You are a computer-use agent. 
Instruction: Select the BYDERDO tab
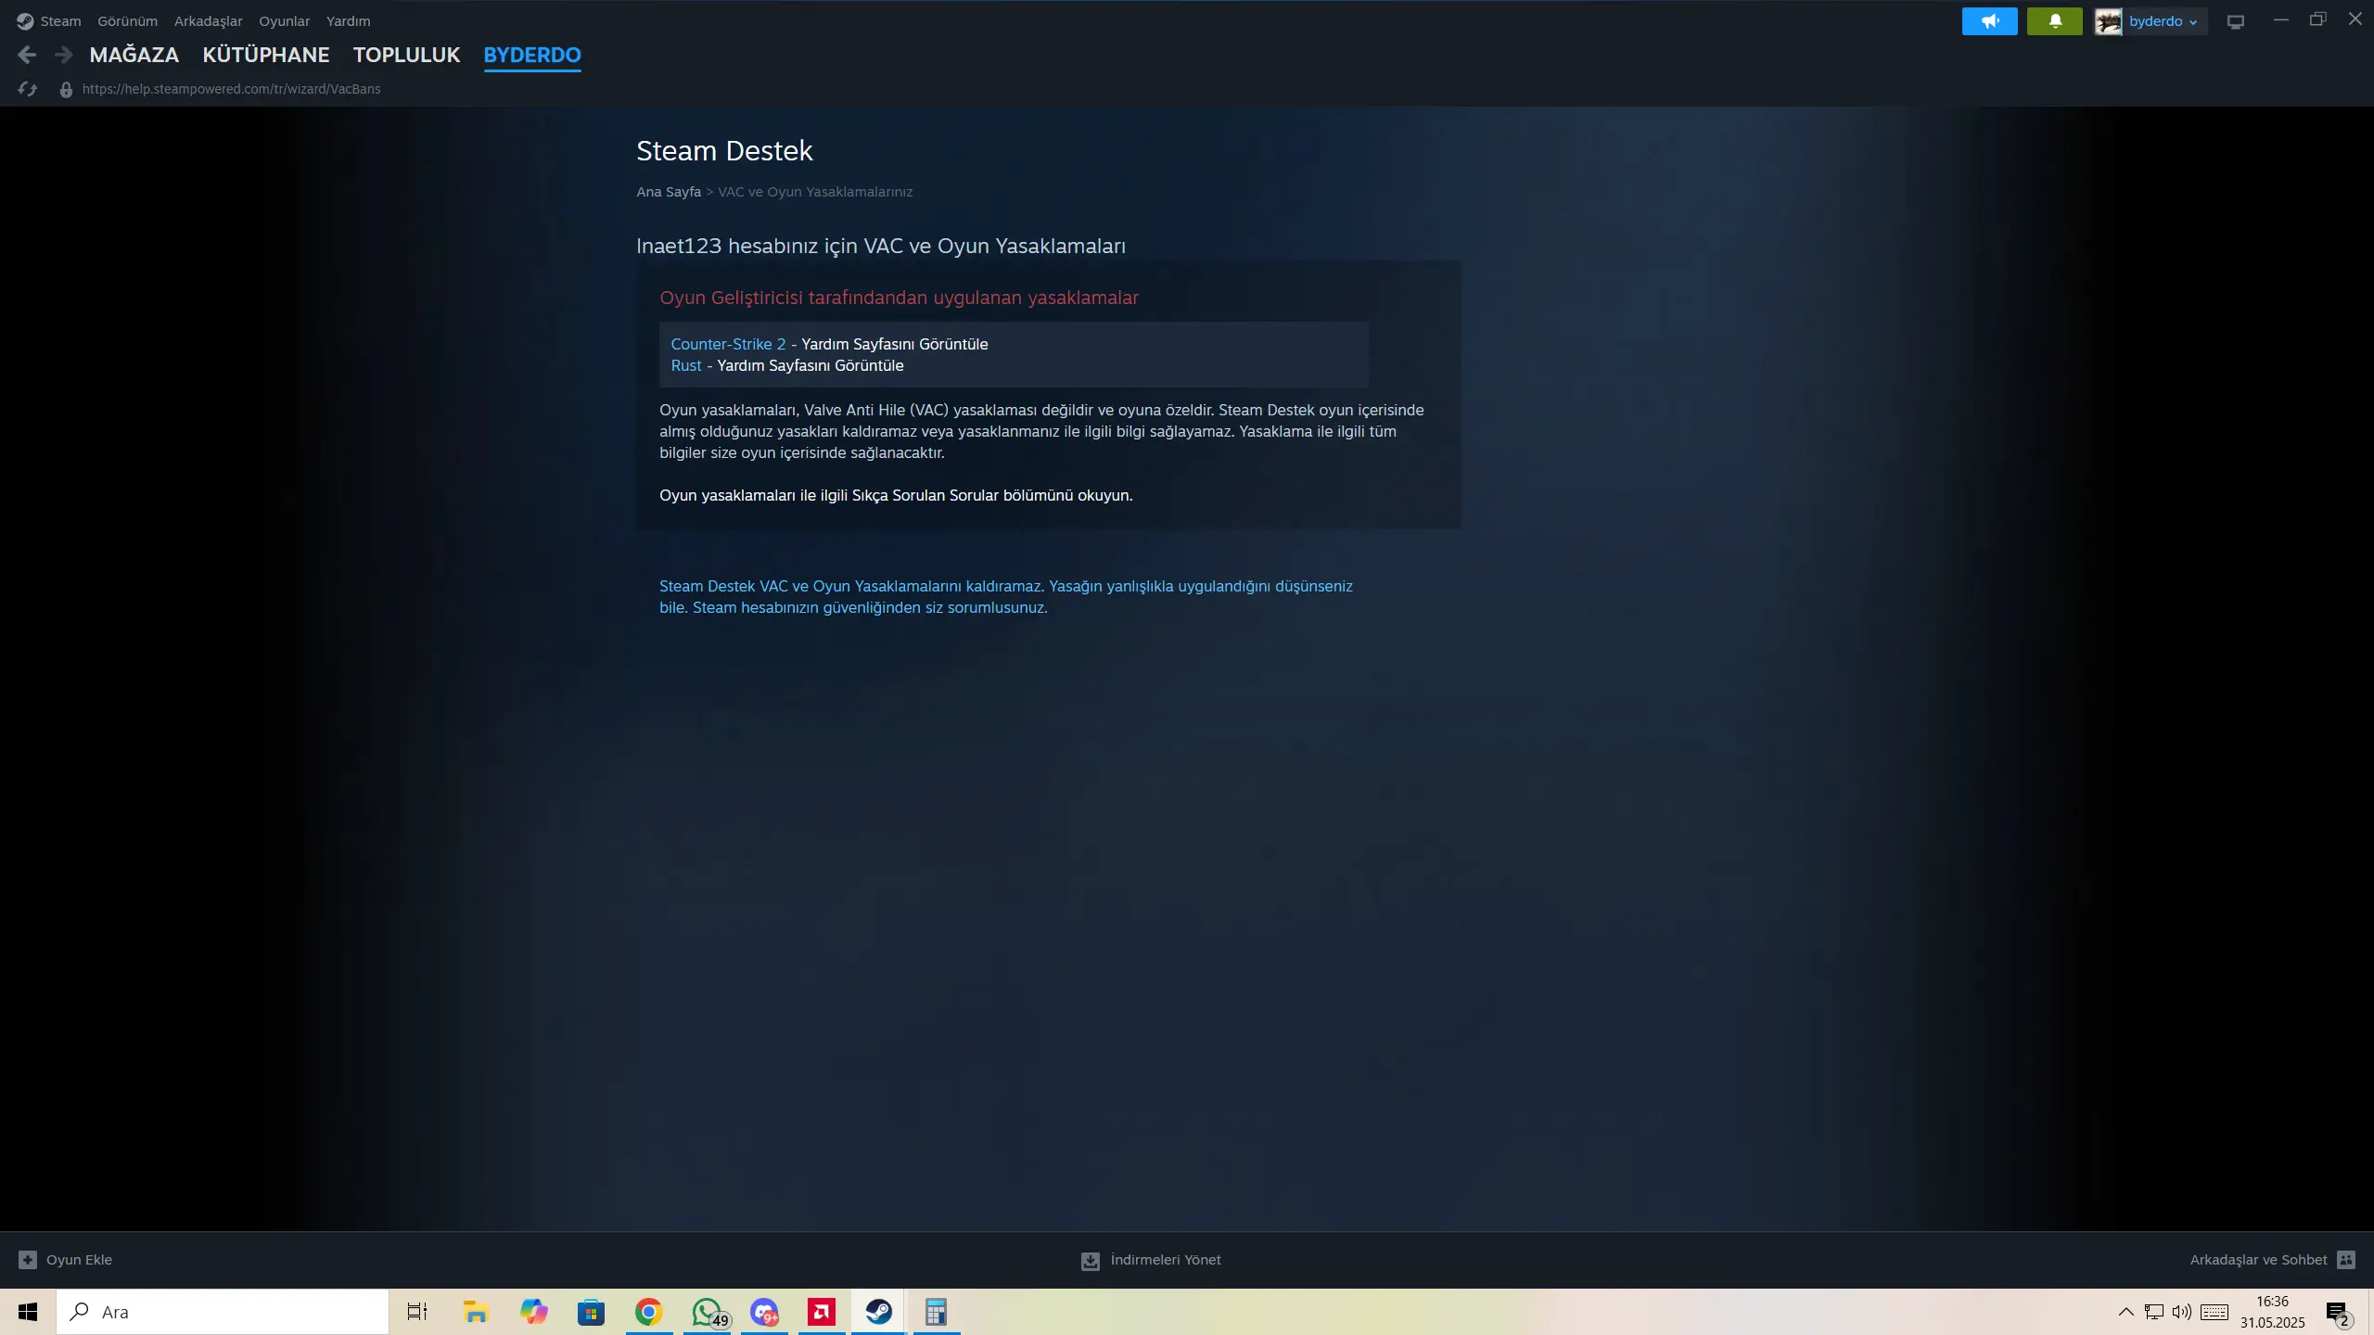point(532,55)
